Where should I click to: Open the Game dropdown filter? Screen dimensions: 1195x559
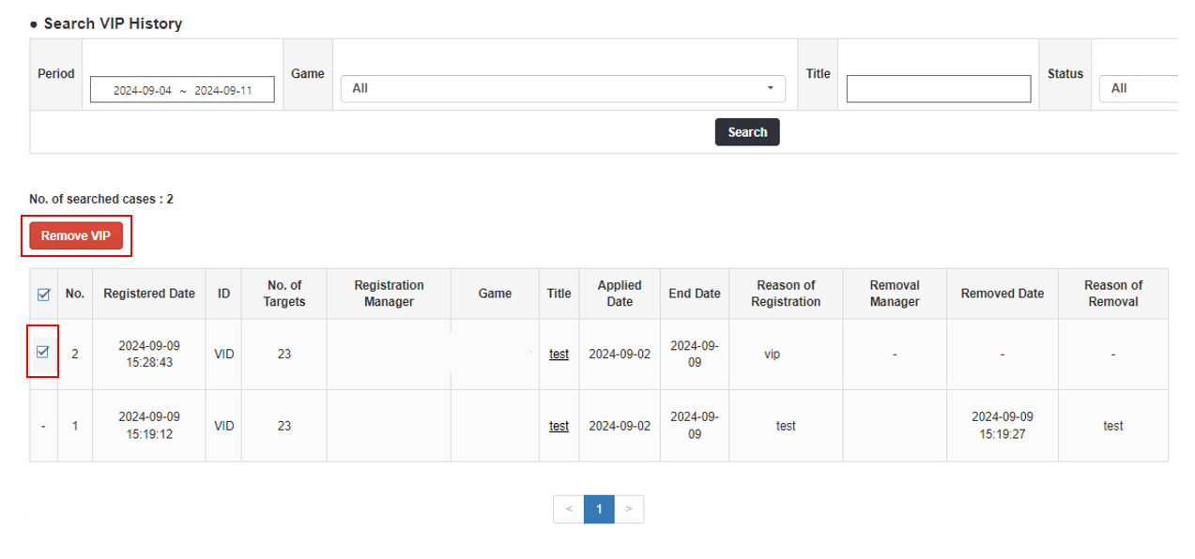tap(562, 88)
